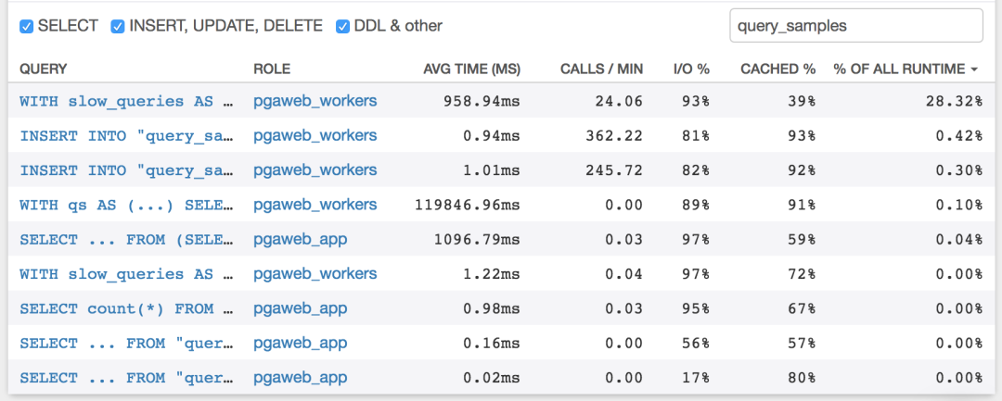Viewport: 1002px width, 401px height.
Task: Sort by CACHED % column header
Action: tap(777, 69)
